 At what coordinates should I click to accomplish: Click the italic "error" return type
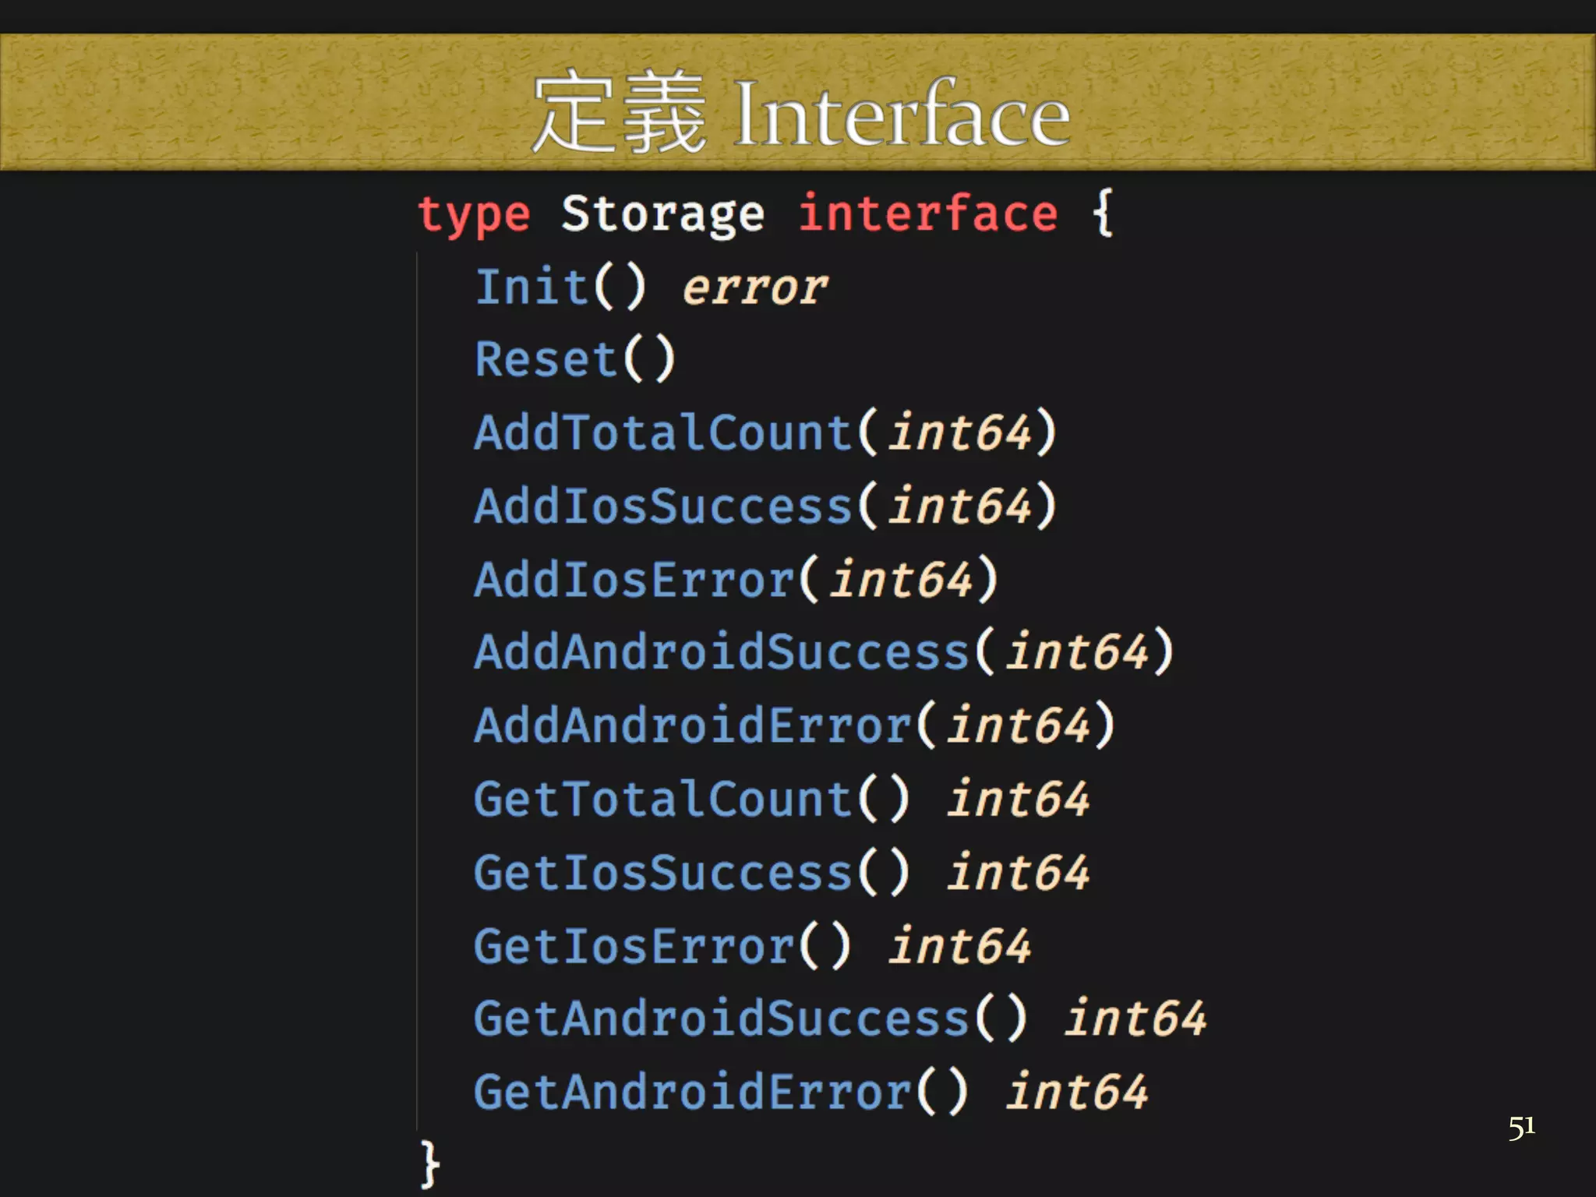click(754, 288)
